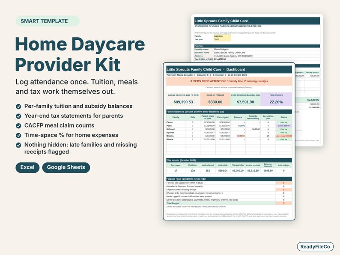The height and width of the screenshot is (255, 340).
Task: Click the '3 ITEMS NEED ATTENTION' alert banner
Action: 229,81
